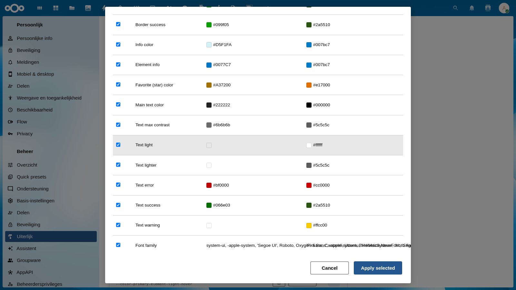Click the people icon beside Groupware
This screenshot has height=290, width=516.
(10, 260)
